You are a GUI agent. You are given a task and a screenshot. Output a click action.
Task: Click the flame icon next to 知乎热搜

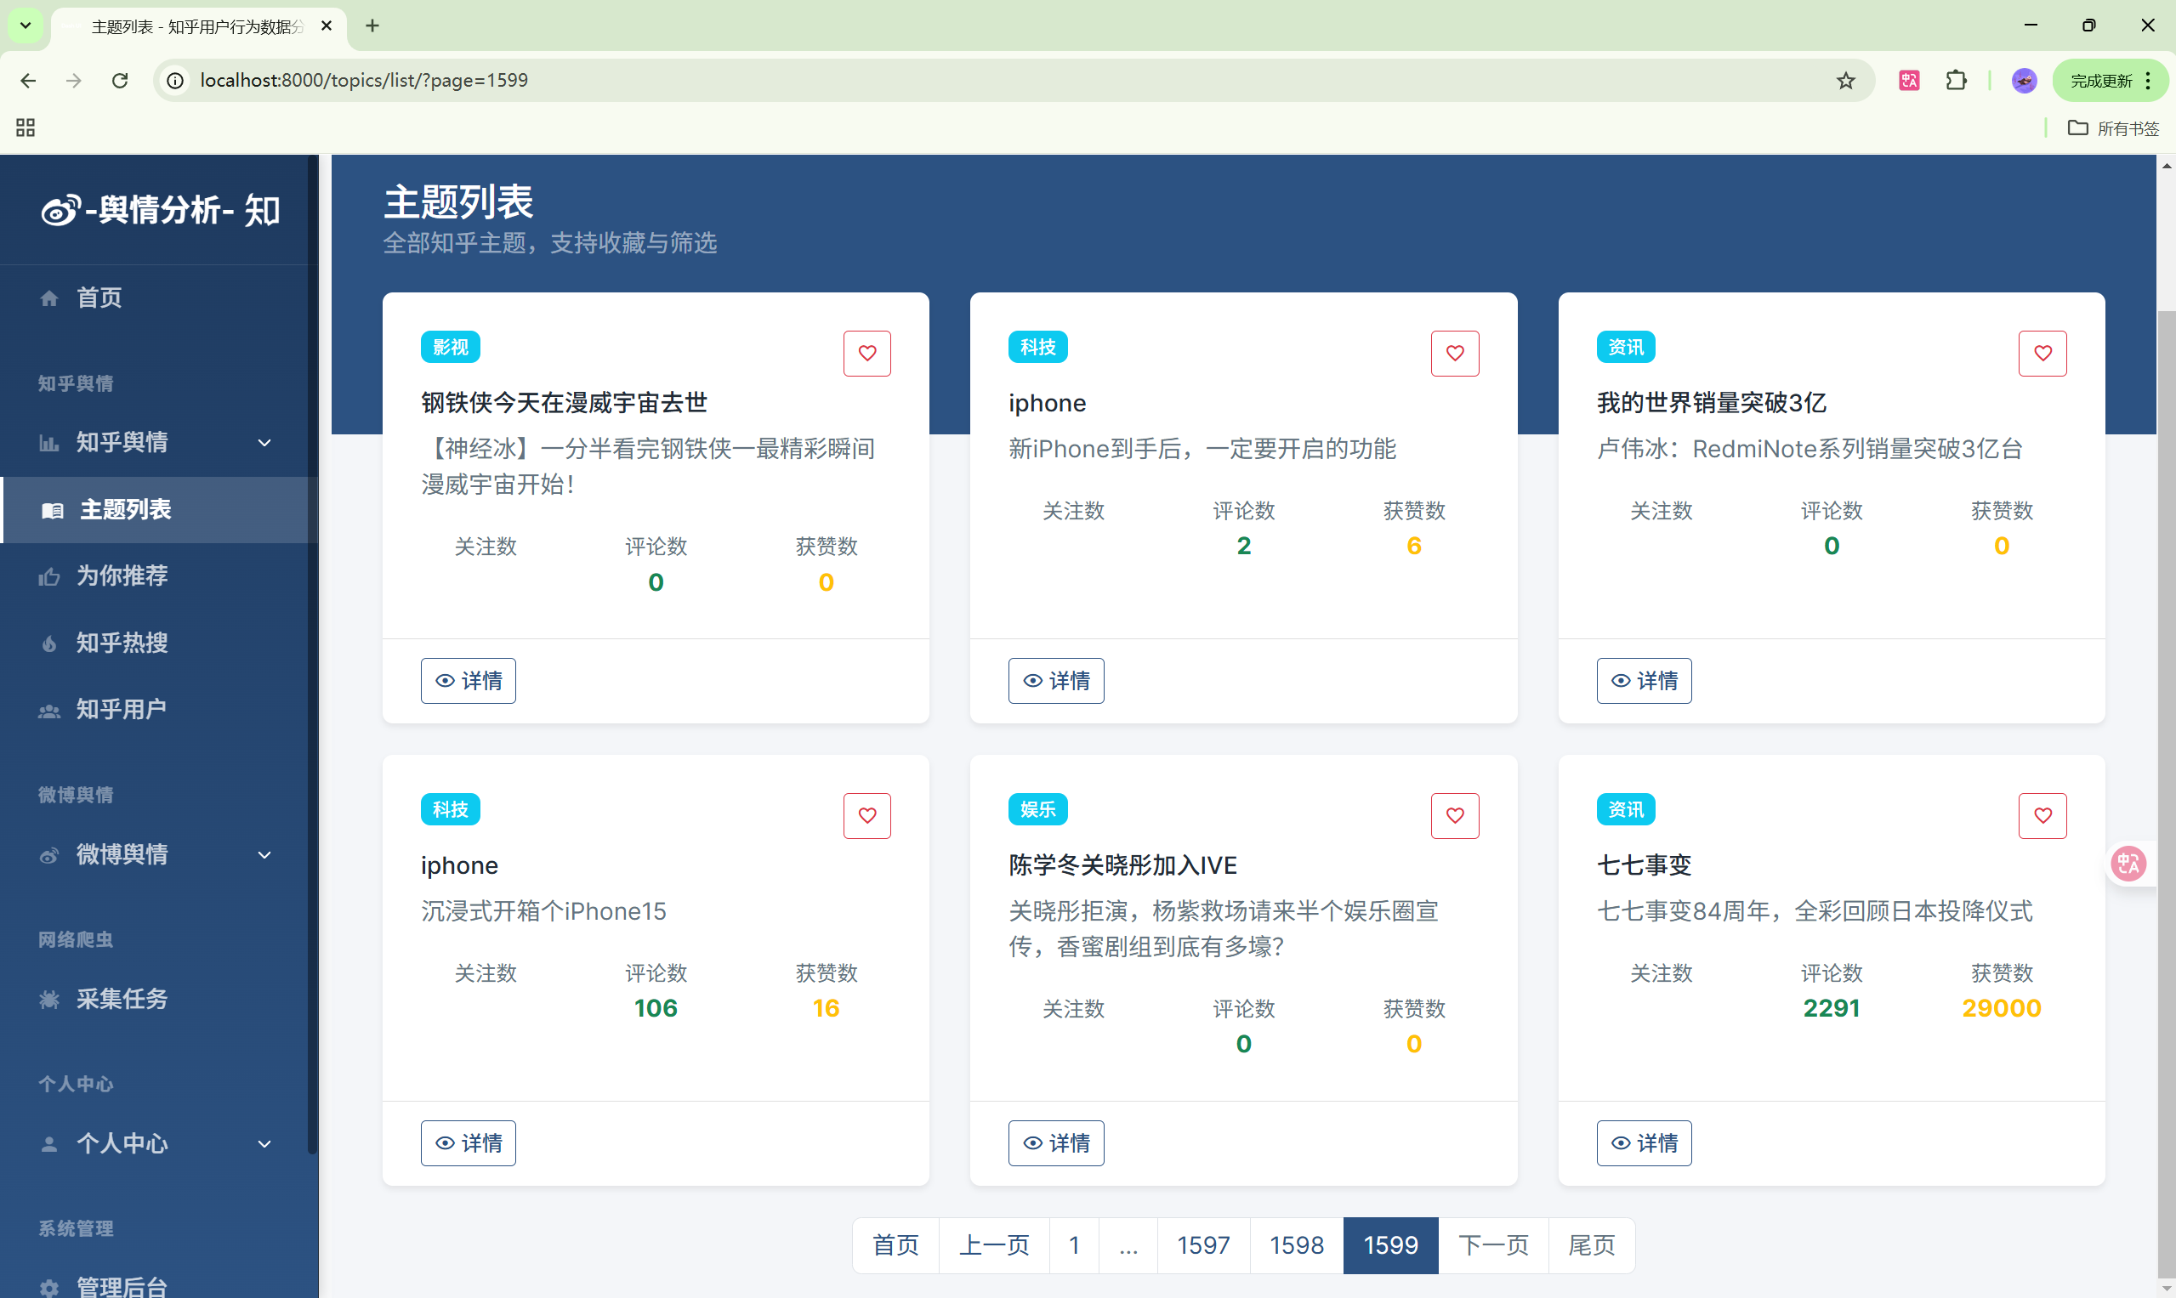tap(49, 643)
